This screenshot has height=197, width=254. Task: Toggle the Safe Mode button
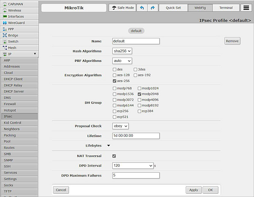[123, 8]
